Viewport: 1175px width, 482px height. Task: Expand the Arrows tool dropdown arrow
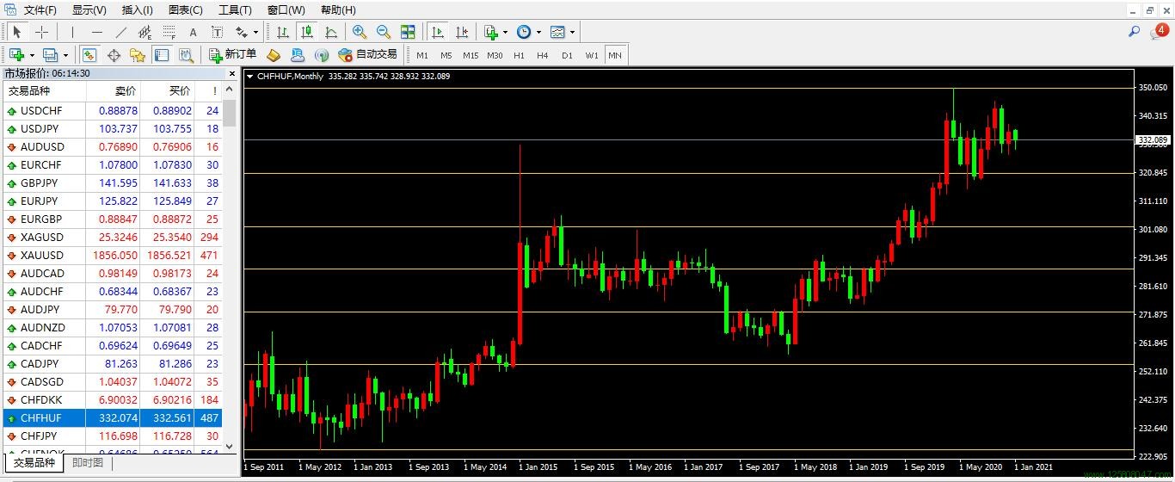[256, 32]
